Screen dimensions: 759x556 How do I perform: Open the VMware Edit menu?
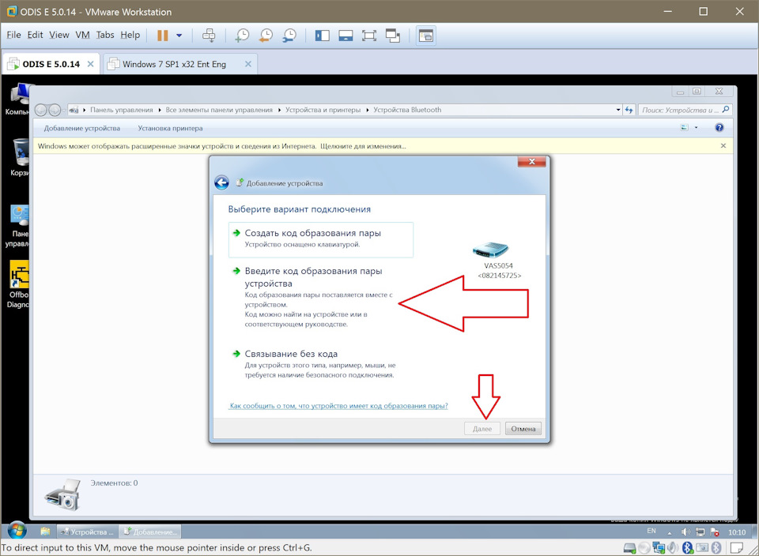click(35, 35)
